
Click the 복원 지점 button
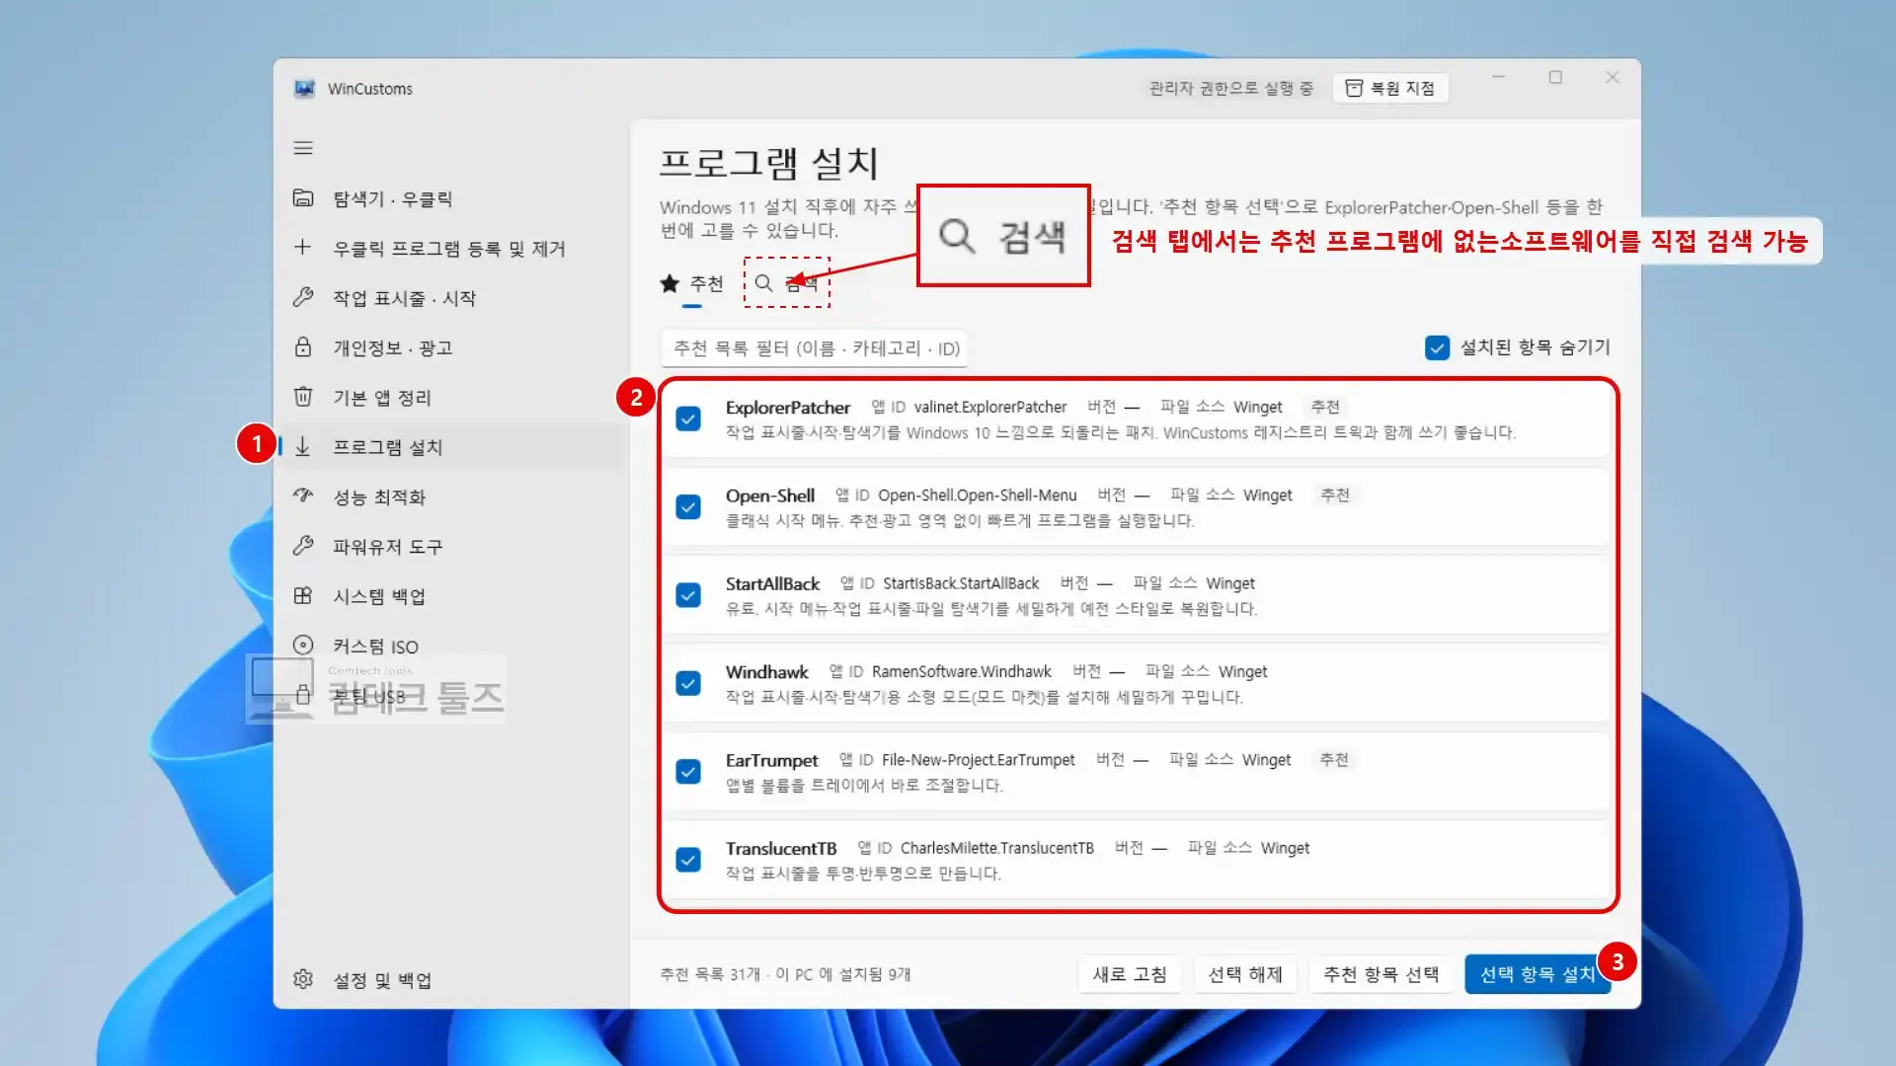pyautogui.click(x=1390, y=89)
